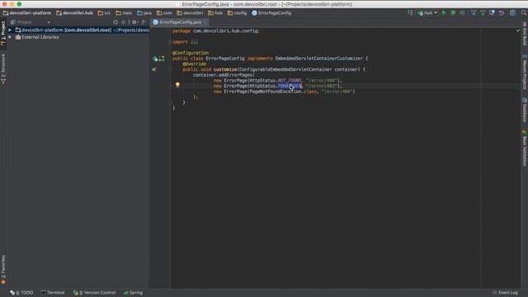
Task: Click the src breadcrumb folder
Action: click(x=105, y=13)
